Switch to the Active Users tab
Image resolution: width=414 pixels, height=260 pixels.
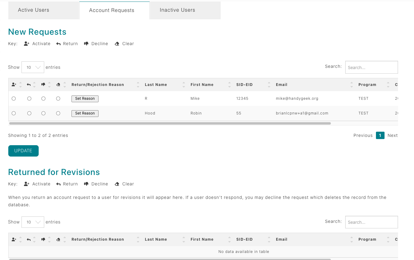tap(34, 10)
